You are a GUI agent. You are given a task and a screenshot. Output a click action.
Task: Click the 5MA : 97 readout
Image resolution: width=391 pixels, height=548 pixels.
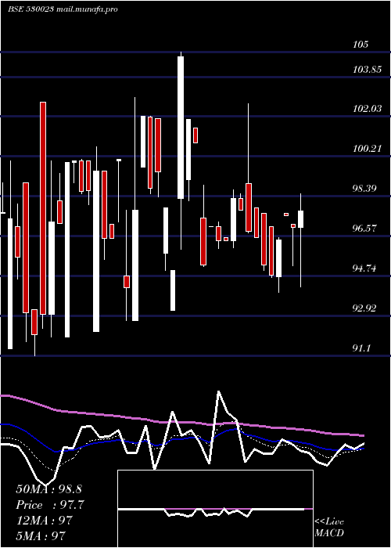[x=41, y=535]
